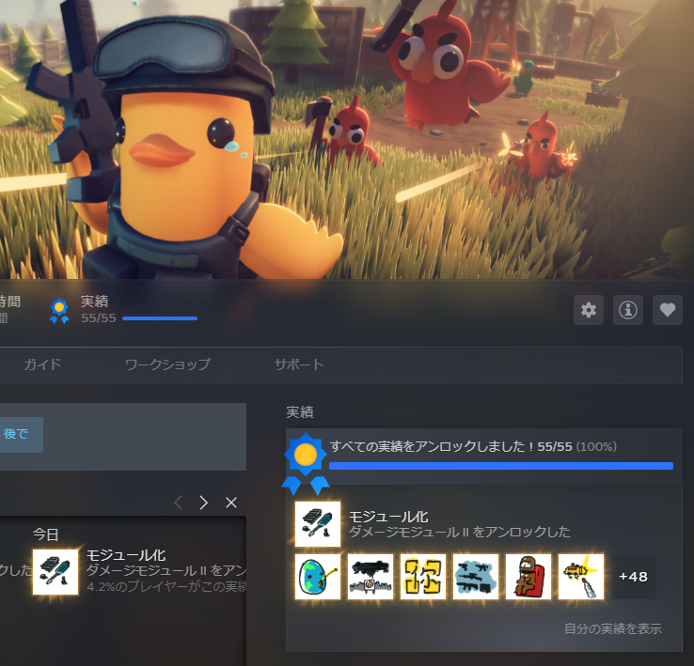Open the モジュール化 achievement icon in panel
This screenshot has width=694, height=666.
coord(318,524)
